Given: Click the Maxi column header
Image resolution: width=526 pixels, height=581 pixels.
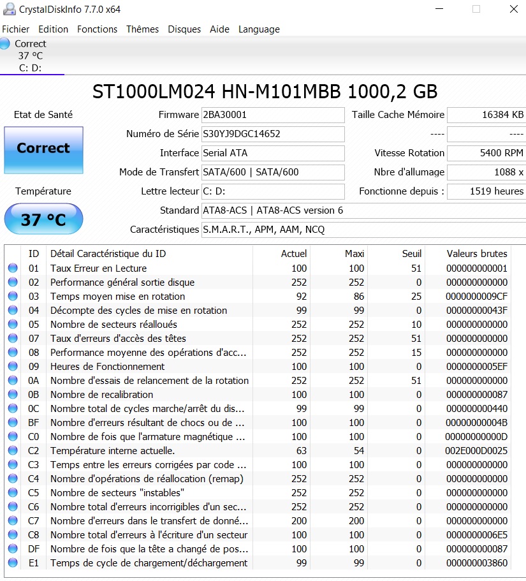Looking at the screenshot, I should pos(339,254).
